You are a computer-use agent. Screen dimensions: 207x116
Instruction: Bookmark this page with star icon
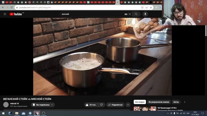point(151,7)
